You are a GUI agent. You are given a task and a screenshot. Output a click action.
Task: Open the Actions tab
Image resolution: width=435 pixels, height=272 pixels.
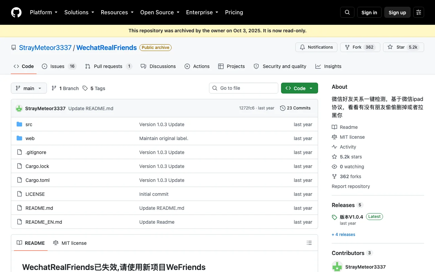(x=197, y=66)
